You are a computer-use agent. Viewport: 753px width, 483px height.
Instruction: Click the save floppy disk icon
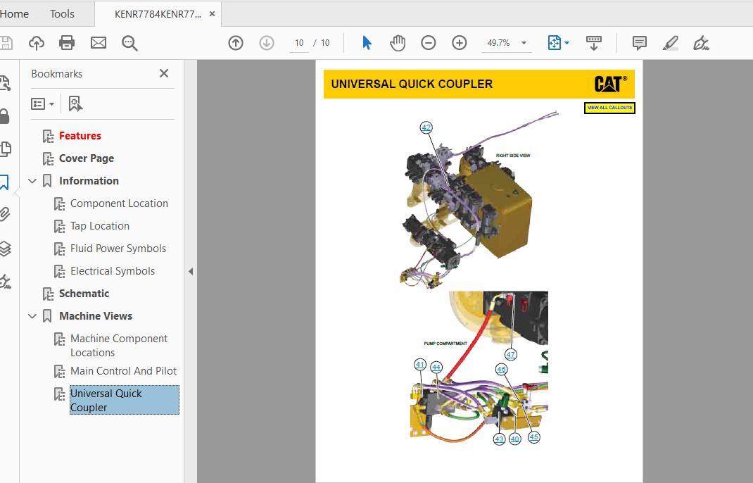point(6,43)
